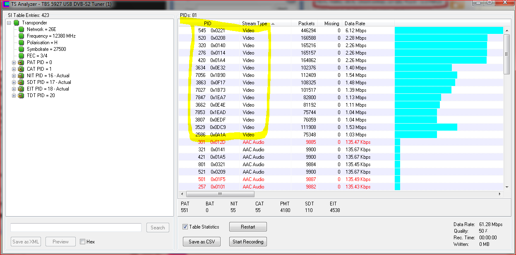Click the green Polarisation = H icon
Image resolution: width=516 pixels, height=255 pixels.
[x=22, y=43]
